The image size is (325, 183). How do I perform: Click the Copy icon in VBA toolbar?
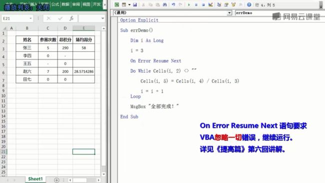[x=150, y=5]
